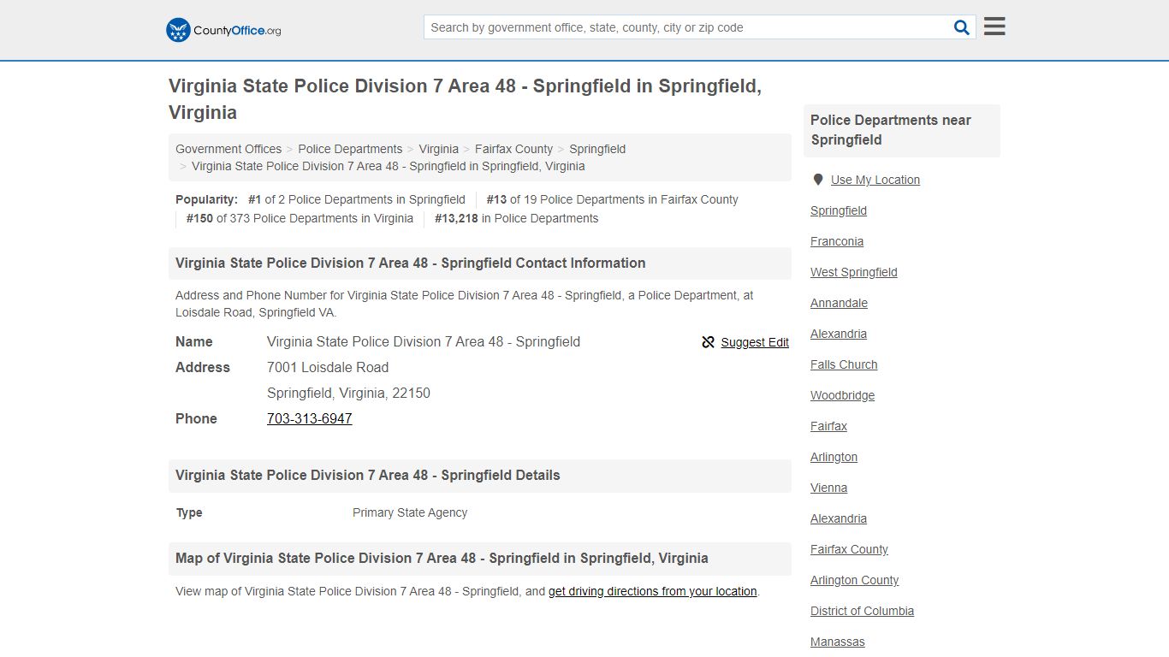Open Suggest Edit link
Viewport: 1169px width, 657px height.
pyautogui.click(x=754, y=342)
